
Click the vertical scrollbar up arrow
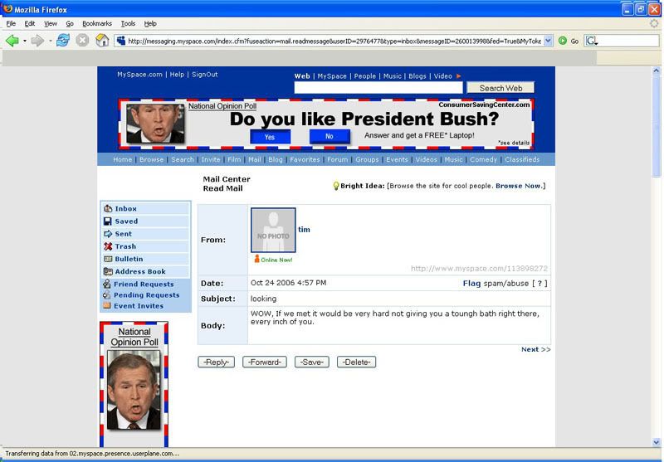coord(657,71)
